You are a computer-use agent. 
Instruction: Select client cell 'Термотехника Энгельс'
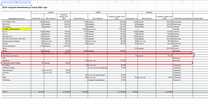[17, 56]
